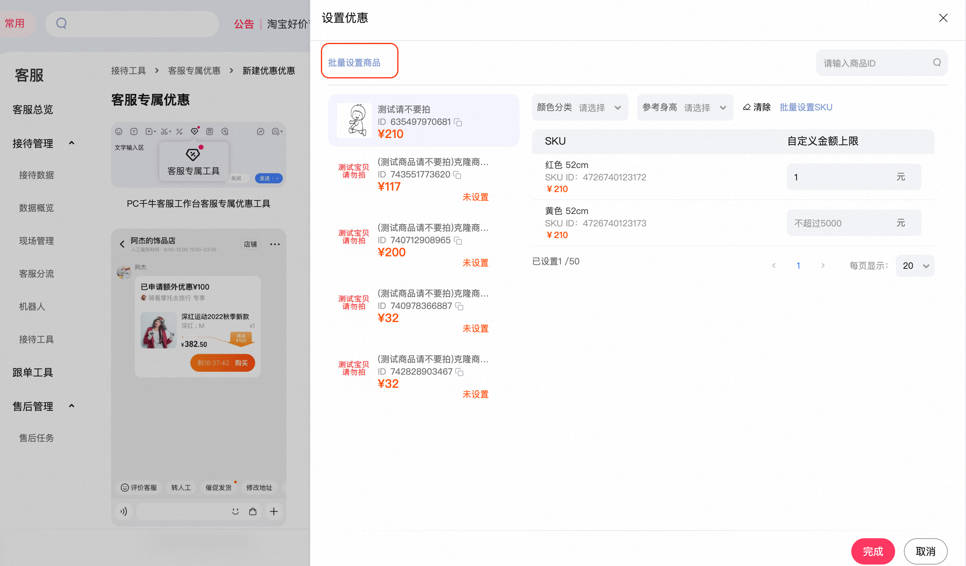This screenshot has width=966, height=566.
Task: Click the plus icon in chat input
Action: (274, 512)
